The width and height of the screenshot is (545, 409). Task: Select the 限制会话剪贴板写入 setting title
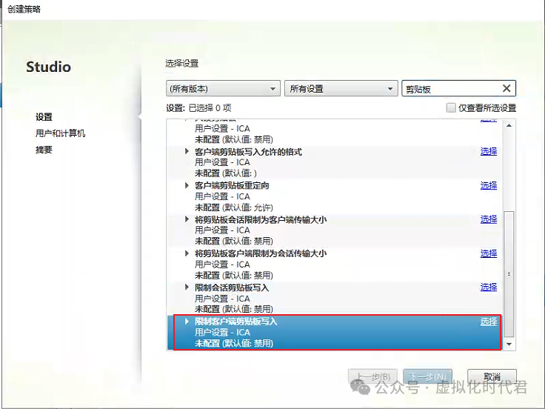click(x=232, y=287)
